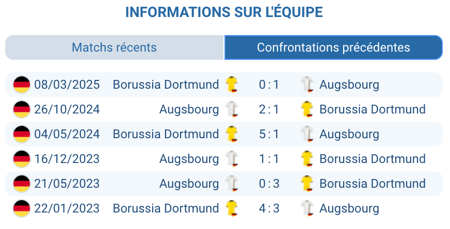Screen dimensions: 450x229
Task: Click the 4 : 3 score result
Action: tap(269, 208)
